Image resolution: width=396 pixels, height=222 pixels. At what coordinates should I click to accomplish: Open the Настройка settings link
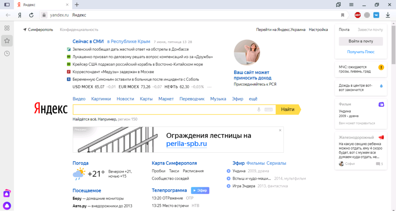(x=318, y=30)
